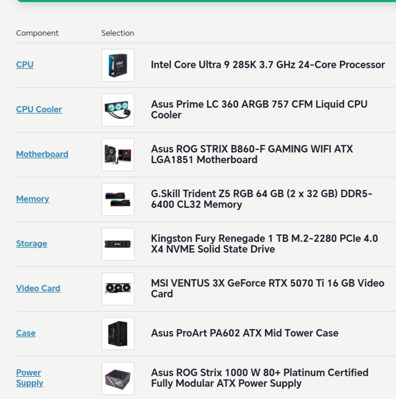Click the G.Skill Trident Z5 memory thumbnail
Screen dimensions: 396x399
pyautogui.click(x=118, y=199)
